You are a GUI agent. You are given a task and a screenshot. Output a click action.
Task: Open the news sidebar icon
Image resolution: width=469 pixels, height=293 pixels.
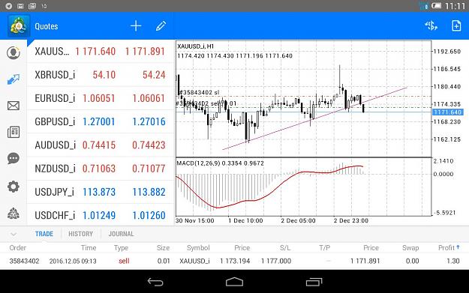14,132
